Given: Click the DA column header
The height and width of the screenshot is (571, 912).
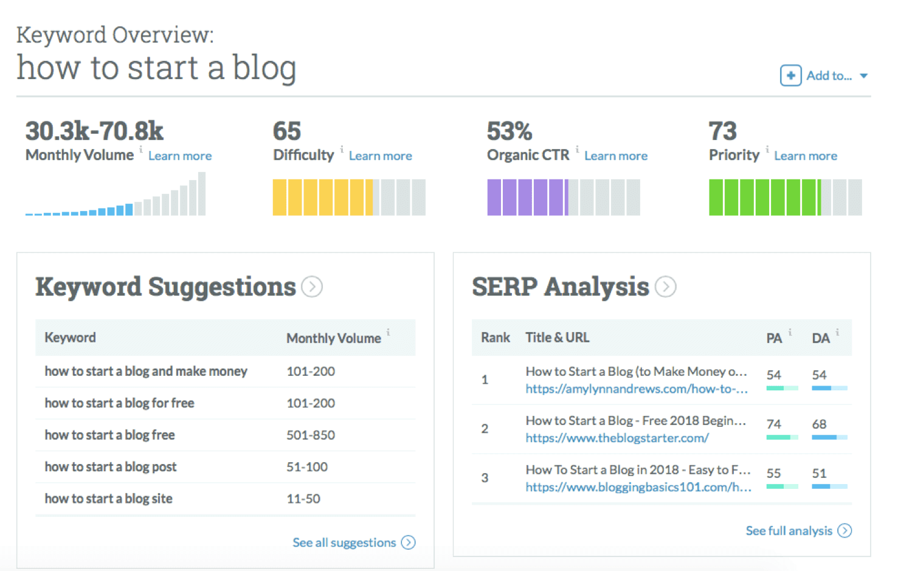Looking at the screenshot, I should (x=821, y=338).
